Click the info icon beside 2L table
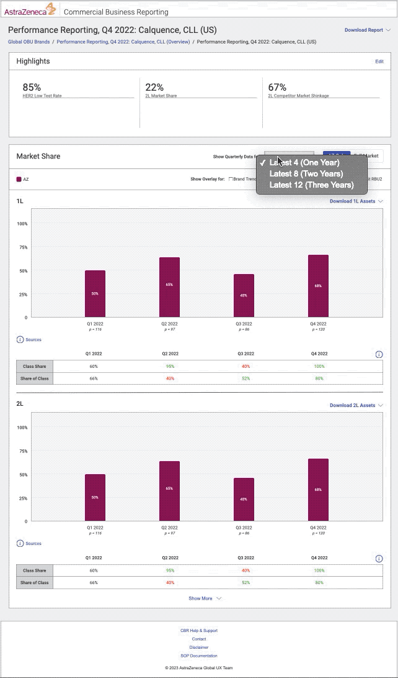 (379, 559)
